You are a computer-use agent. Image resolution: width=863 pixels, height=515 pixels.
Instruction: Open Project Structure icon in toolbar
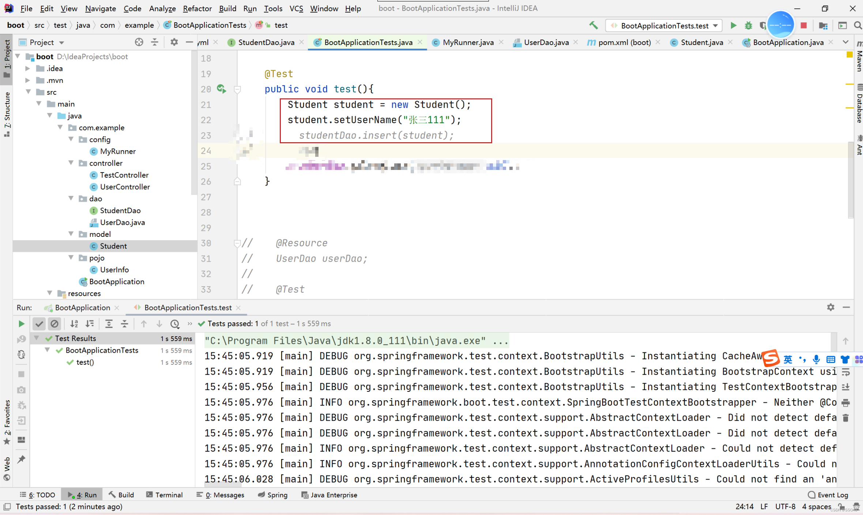click(823, 25)
